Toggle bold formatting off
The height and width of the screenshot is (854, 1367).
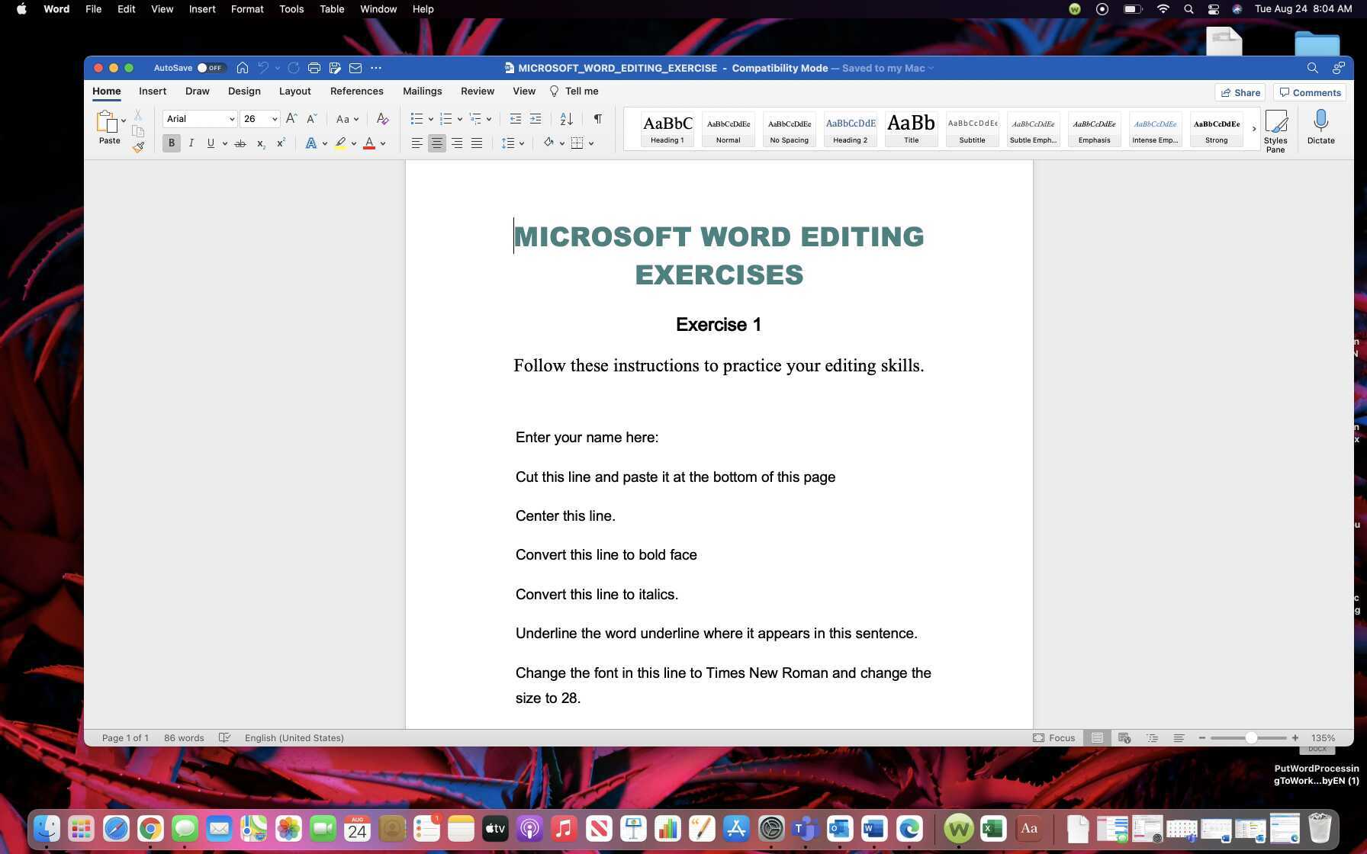point(171,143)
